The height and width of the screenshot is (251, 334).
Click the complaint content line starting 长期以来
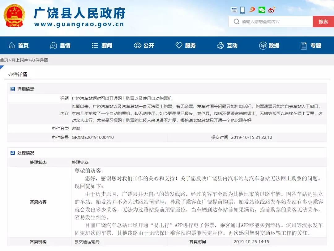tap(196, 106)
